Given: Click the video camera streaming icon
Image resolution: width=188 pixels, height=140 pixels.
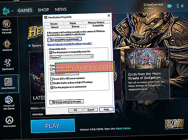Looking at the screenshot, I should click(170, 6).
